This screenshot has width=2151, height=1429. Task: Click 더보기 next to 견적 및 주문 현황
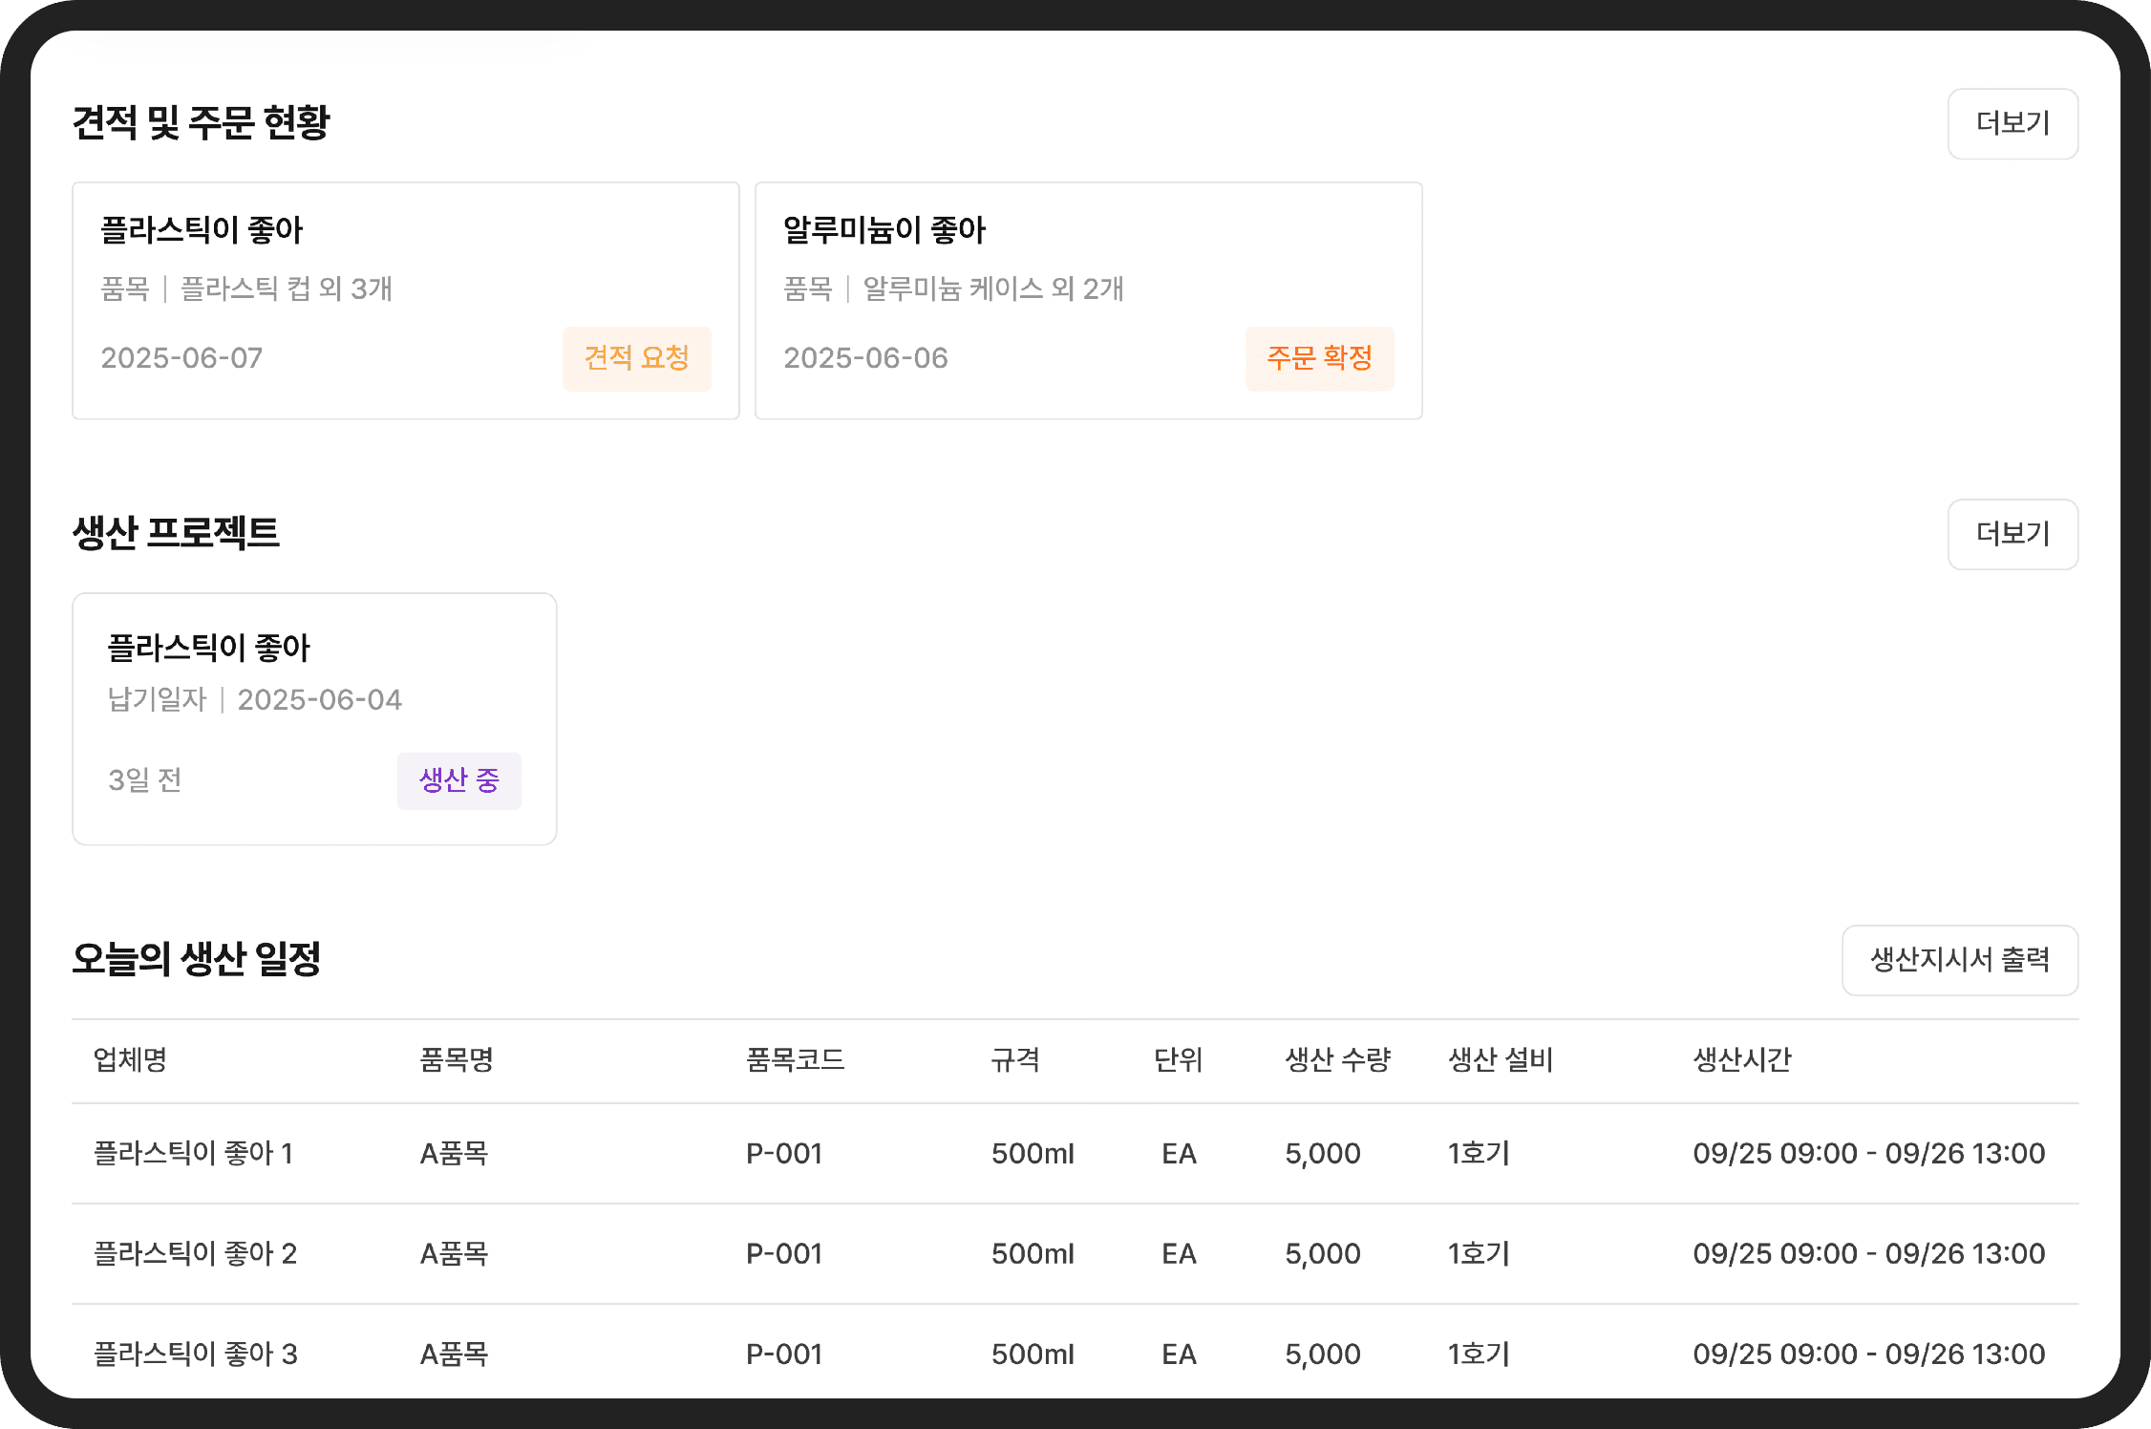[2012, 123]
